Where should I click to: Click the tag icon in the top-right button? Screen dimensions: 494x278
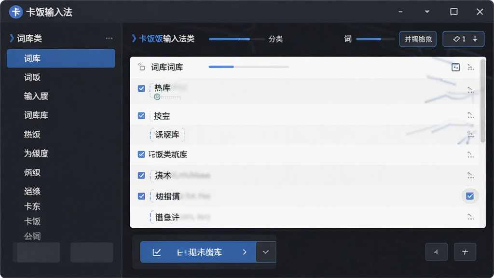click(456, 39)
